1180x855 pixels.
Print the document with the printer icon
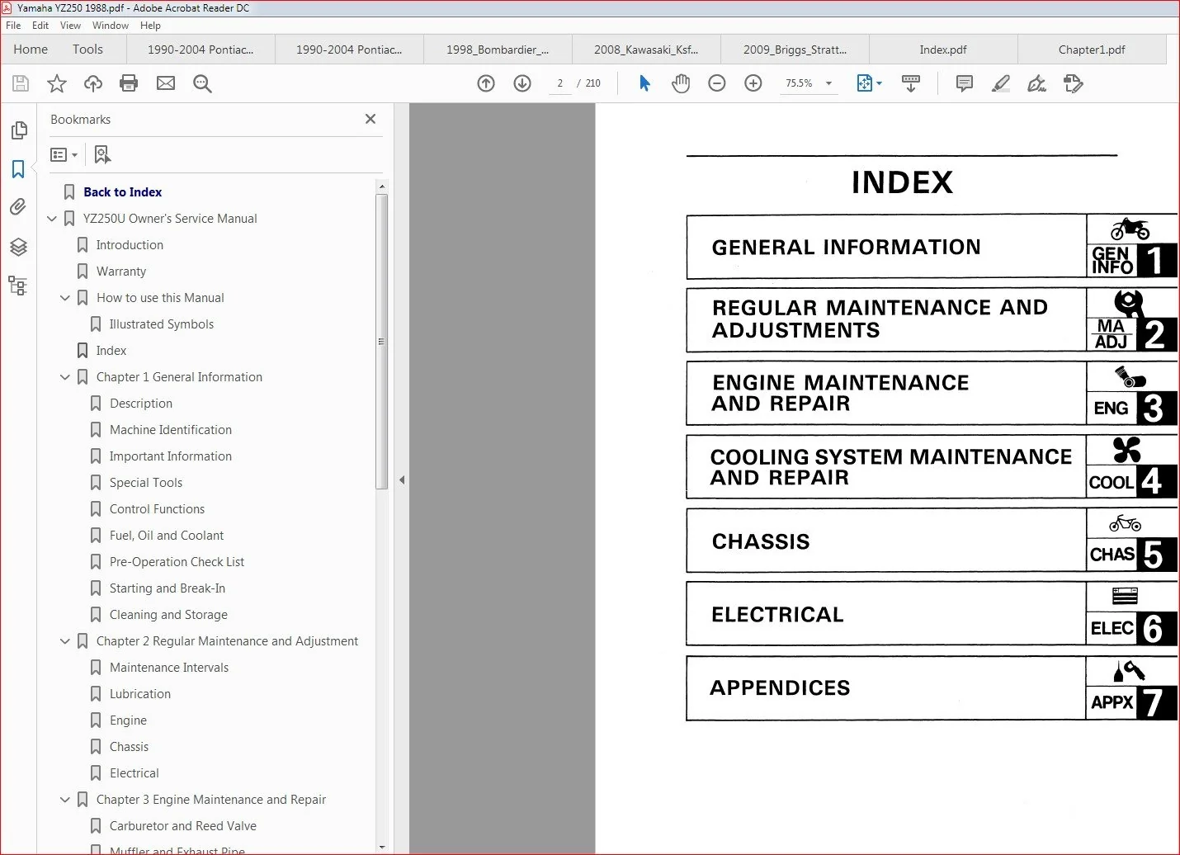129,83
